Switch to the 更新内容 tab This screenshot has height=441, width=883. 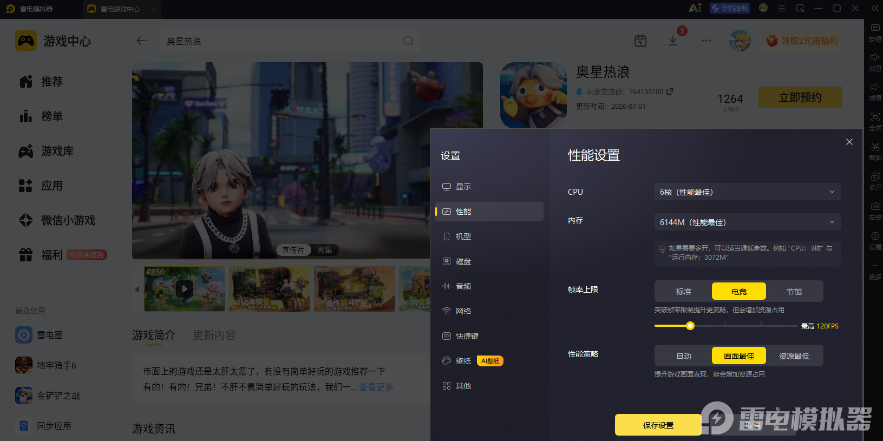214,335
